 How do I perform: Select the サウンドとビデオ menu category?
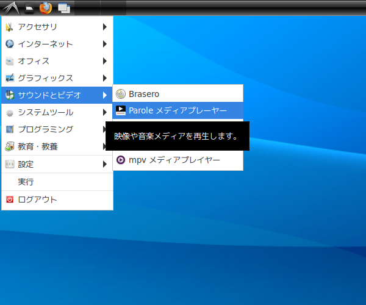pyautogui.click(x=57, y=95)
